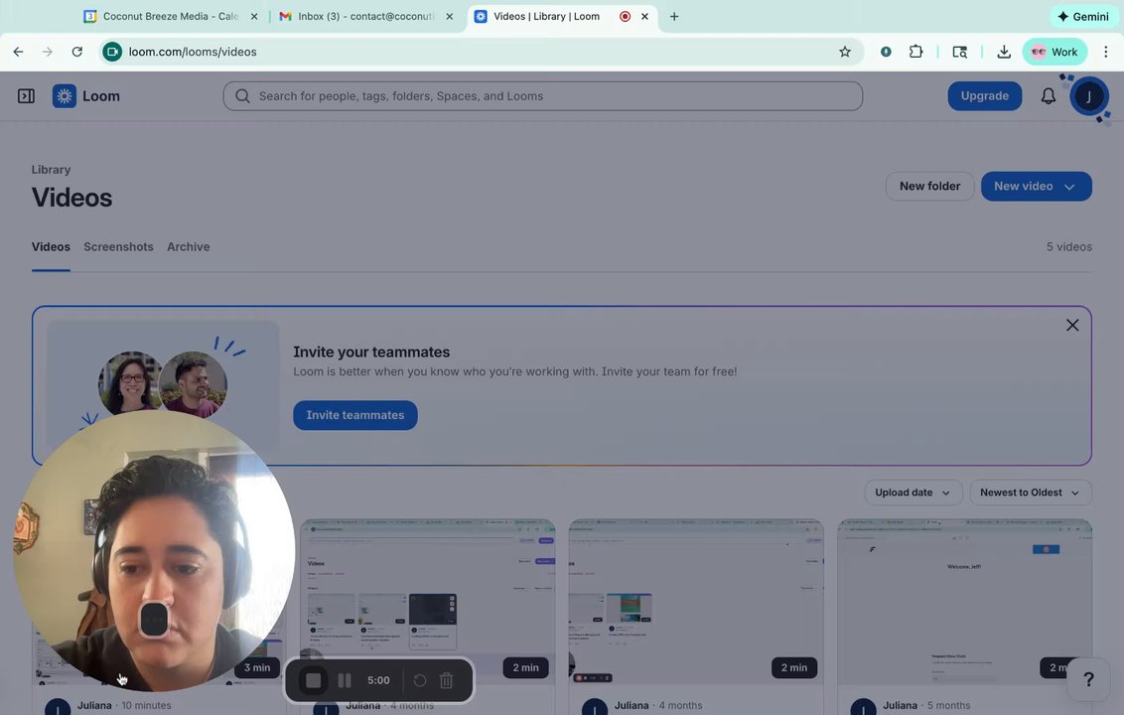1124x715 pixels.
Task: Open a new browser tab
Action: tap(674, 17)
